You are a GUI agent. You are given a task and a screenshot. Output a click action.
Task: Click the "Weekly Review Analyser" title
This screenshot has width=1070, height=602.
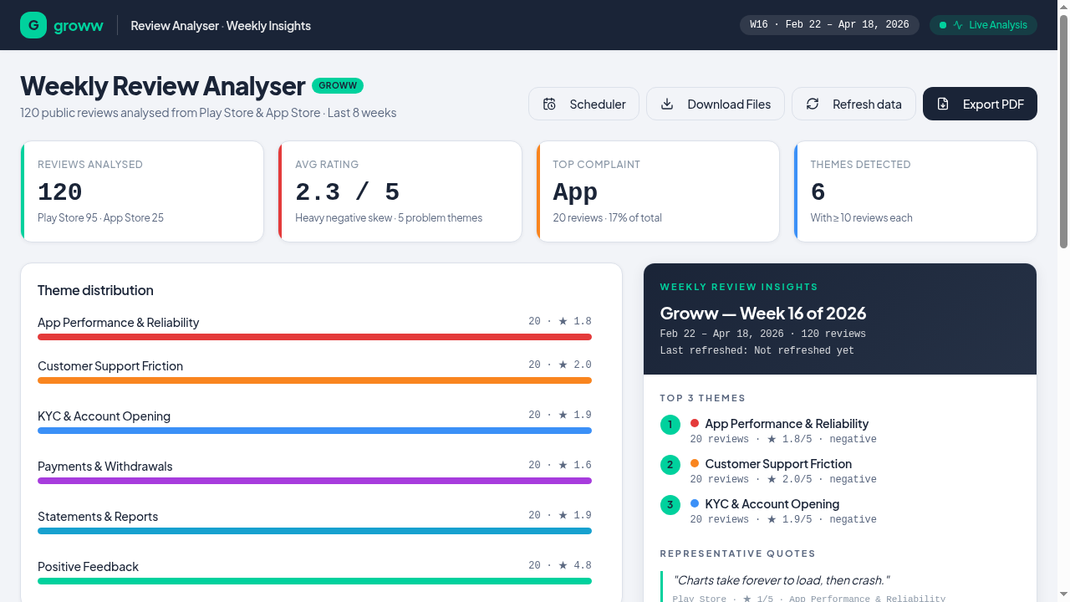pyautogui.click(x=163, y=86)
